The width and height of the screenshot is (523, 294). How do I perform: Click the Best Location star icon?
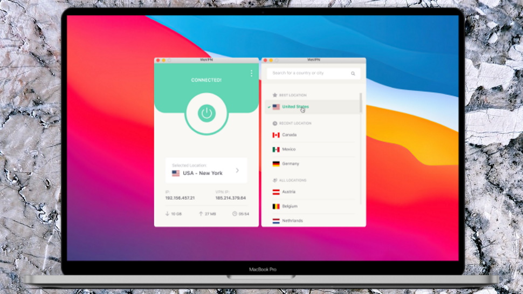click(x=275, y=95)
